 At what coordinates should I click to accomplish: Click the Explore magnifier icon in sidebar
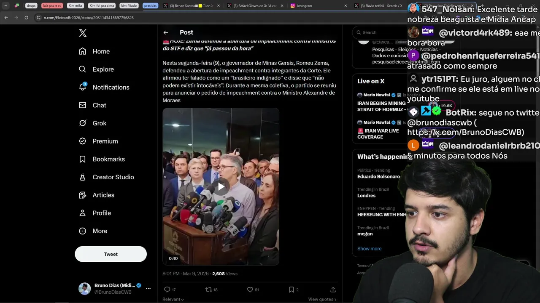tap(83, 69)
